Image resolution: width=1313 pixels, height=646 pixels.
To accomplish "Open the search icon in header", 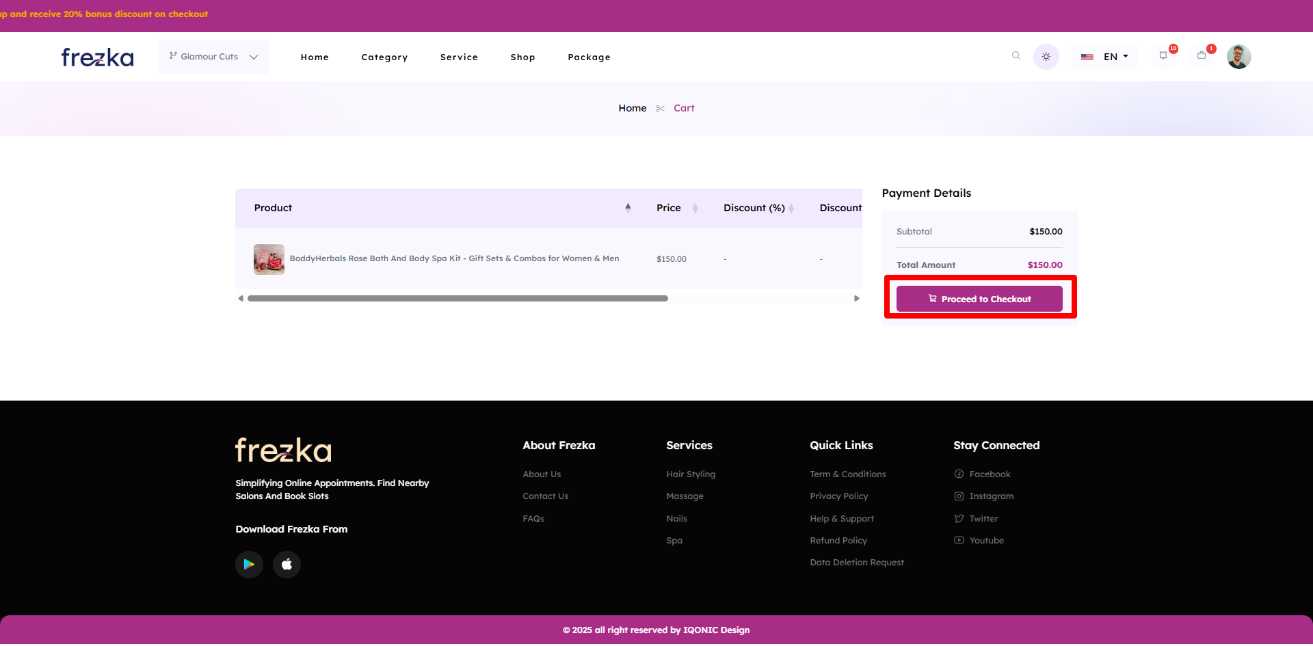I will tap(1016, 56).
